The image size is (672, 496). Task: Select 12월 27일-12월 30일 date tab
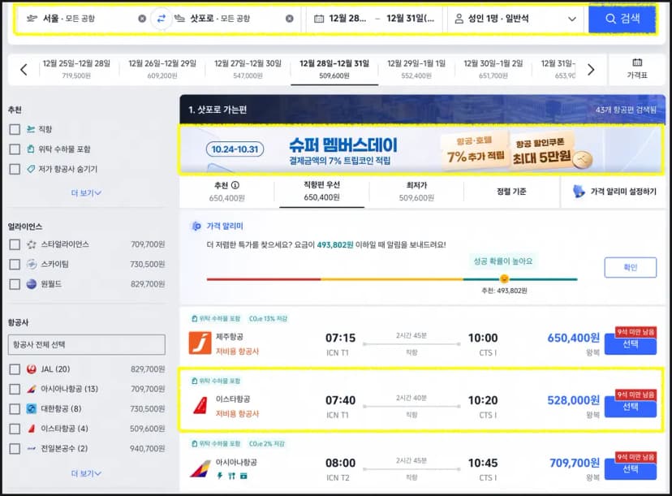coord(248,69)
